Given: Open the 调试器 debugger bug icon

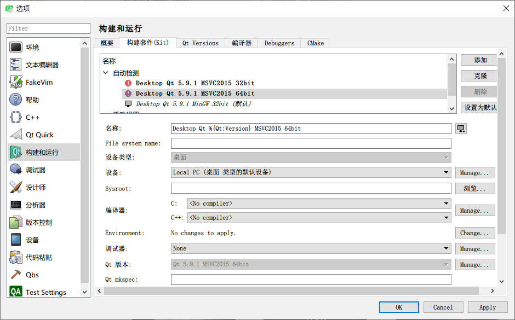Looking at the screenshot, I should point(16,170).
